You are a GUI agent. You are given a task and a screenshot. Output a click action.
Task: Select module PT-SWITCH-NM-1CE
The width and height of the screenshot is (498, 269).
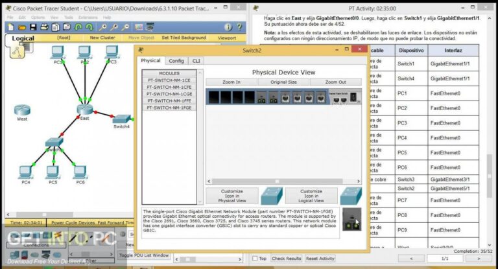(169, 80)
